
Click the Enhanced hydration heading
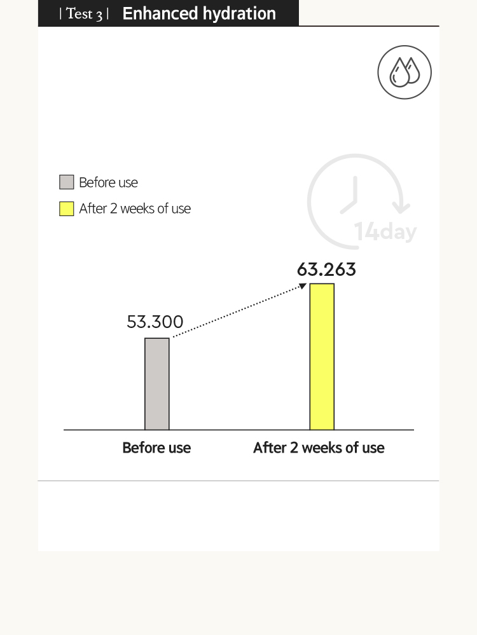point(199,14)
